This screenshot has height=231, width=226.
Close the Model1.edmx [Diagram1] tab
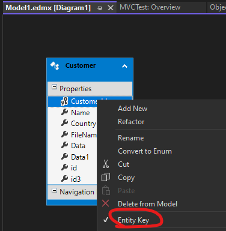111,8
